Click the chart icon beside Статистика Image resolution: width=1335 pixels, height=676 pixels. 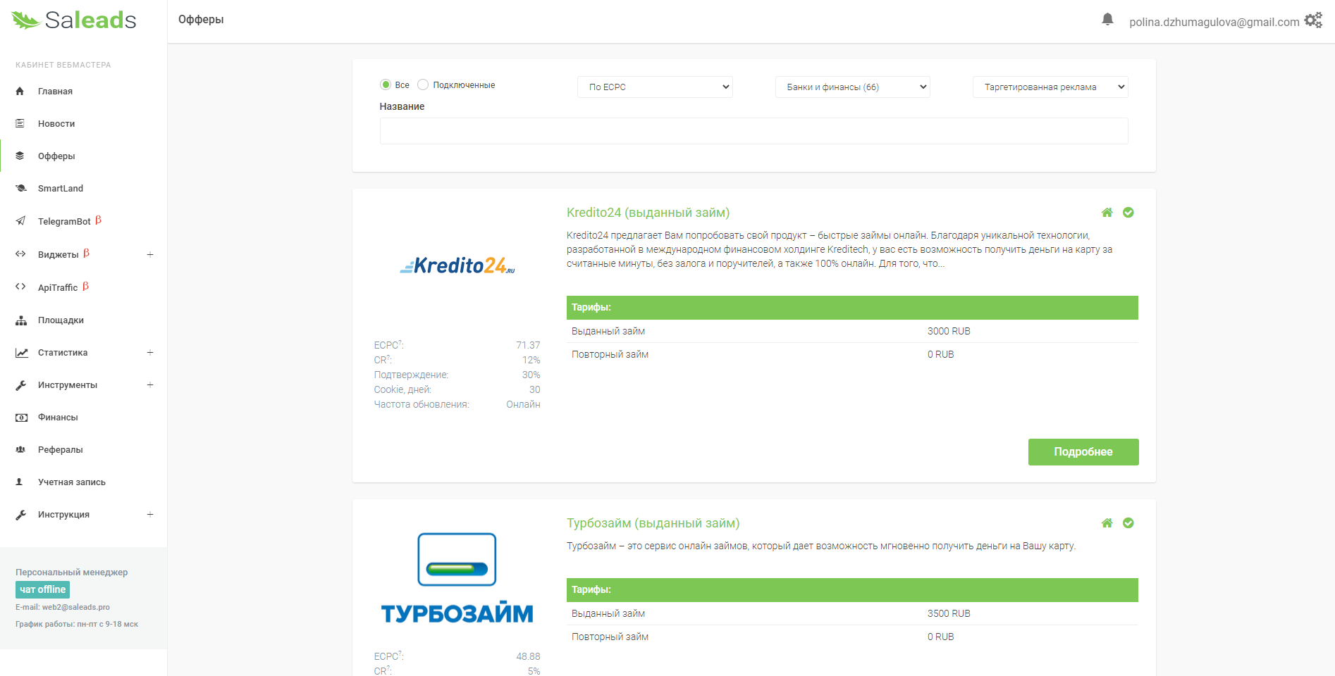coord(22,353)
